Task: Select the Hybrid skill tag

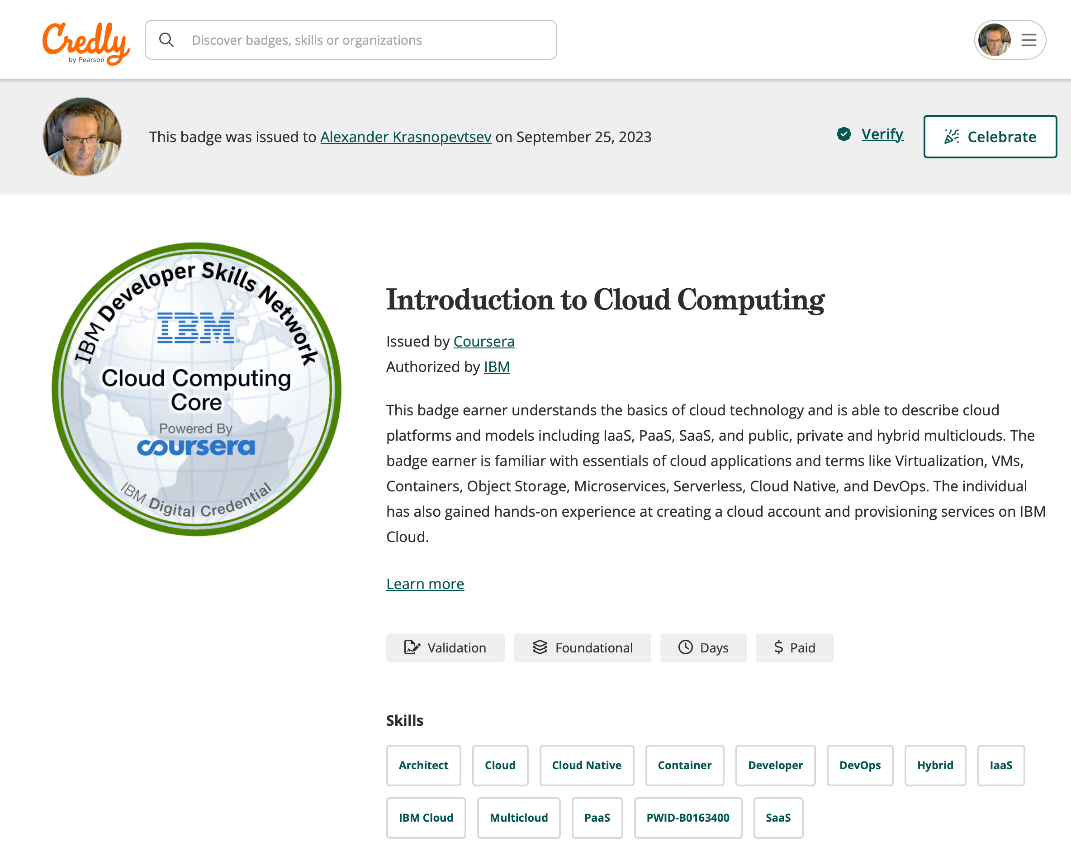Action: (935, 766)
